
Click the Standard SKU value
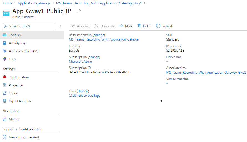[x=173, y=39]
